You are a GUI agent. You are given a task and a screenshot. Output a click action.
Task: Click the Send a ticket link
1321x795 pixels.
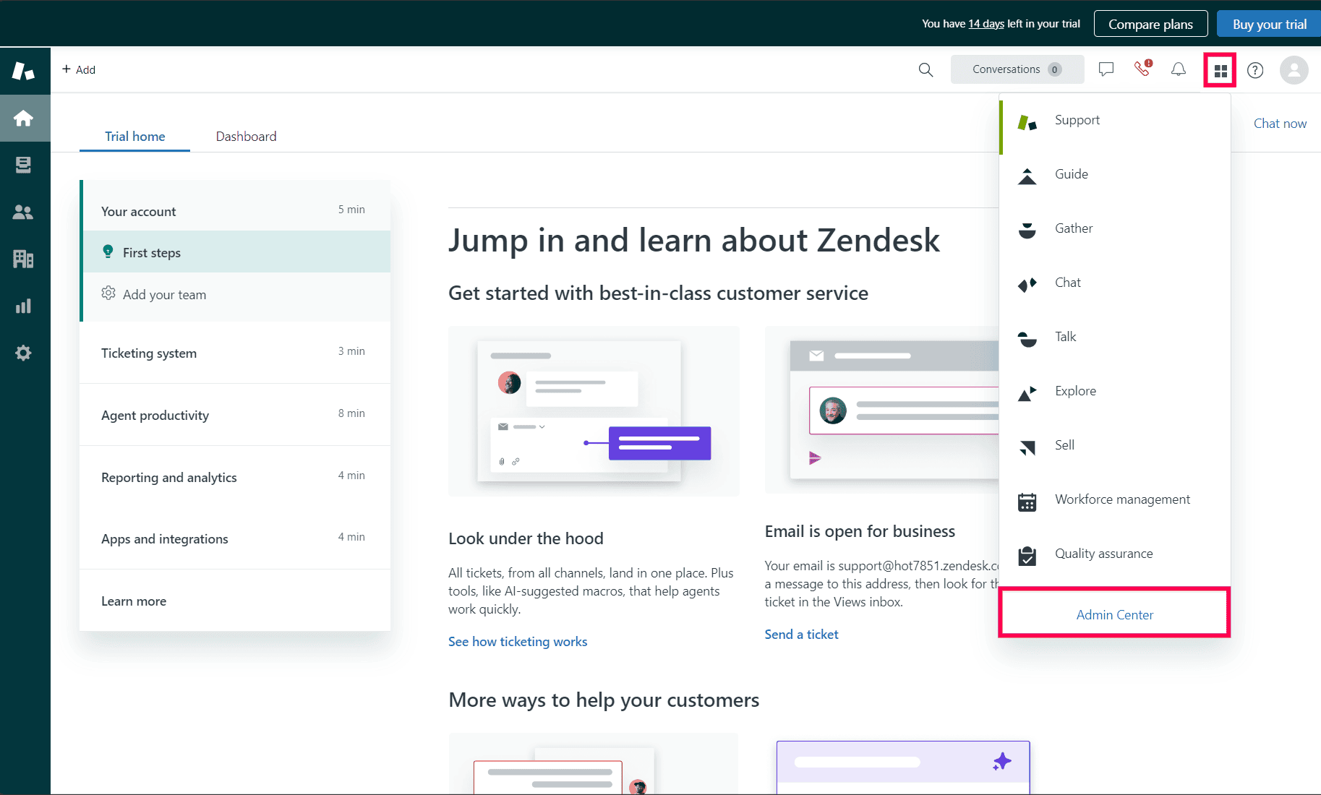(801, 635)
